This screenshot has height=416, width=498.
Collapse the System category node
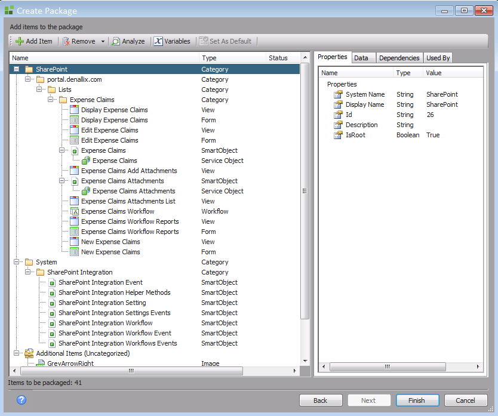(x=17, y=262)
